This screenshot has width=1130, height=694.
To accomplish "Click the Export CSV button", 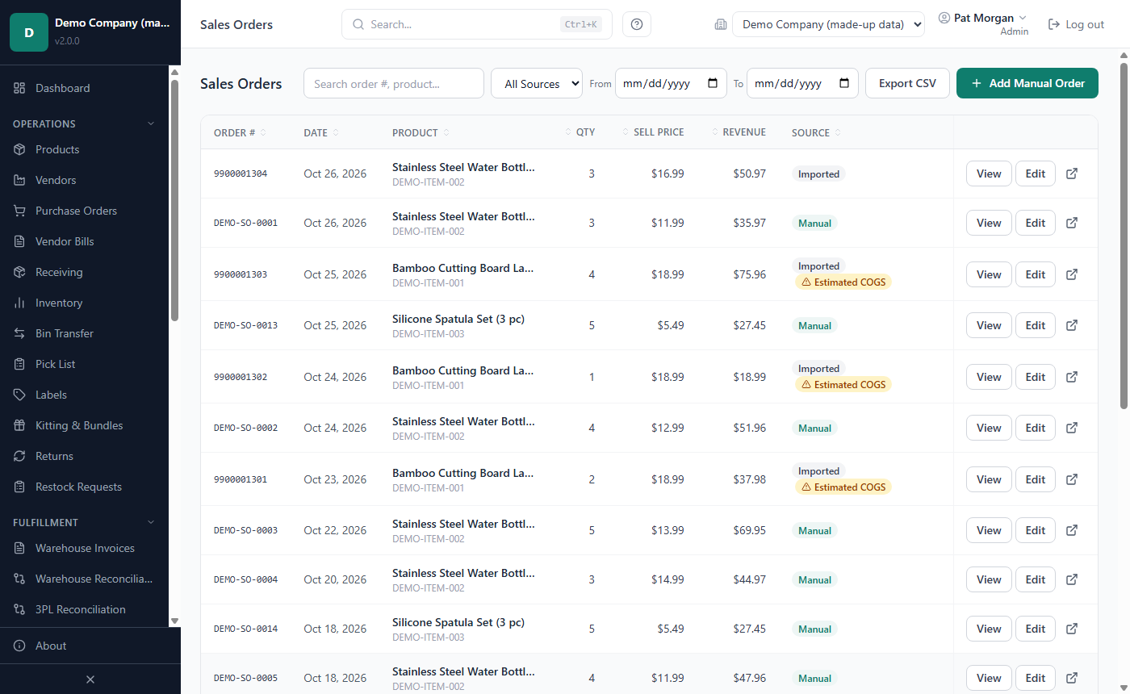I will 907,83.
